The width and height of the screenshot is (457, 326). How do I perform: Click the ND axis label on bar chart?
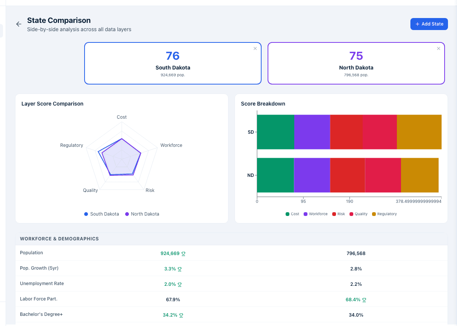(251, 175)
